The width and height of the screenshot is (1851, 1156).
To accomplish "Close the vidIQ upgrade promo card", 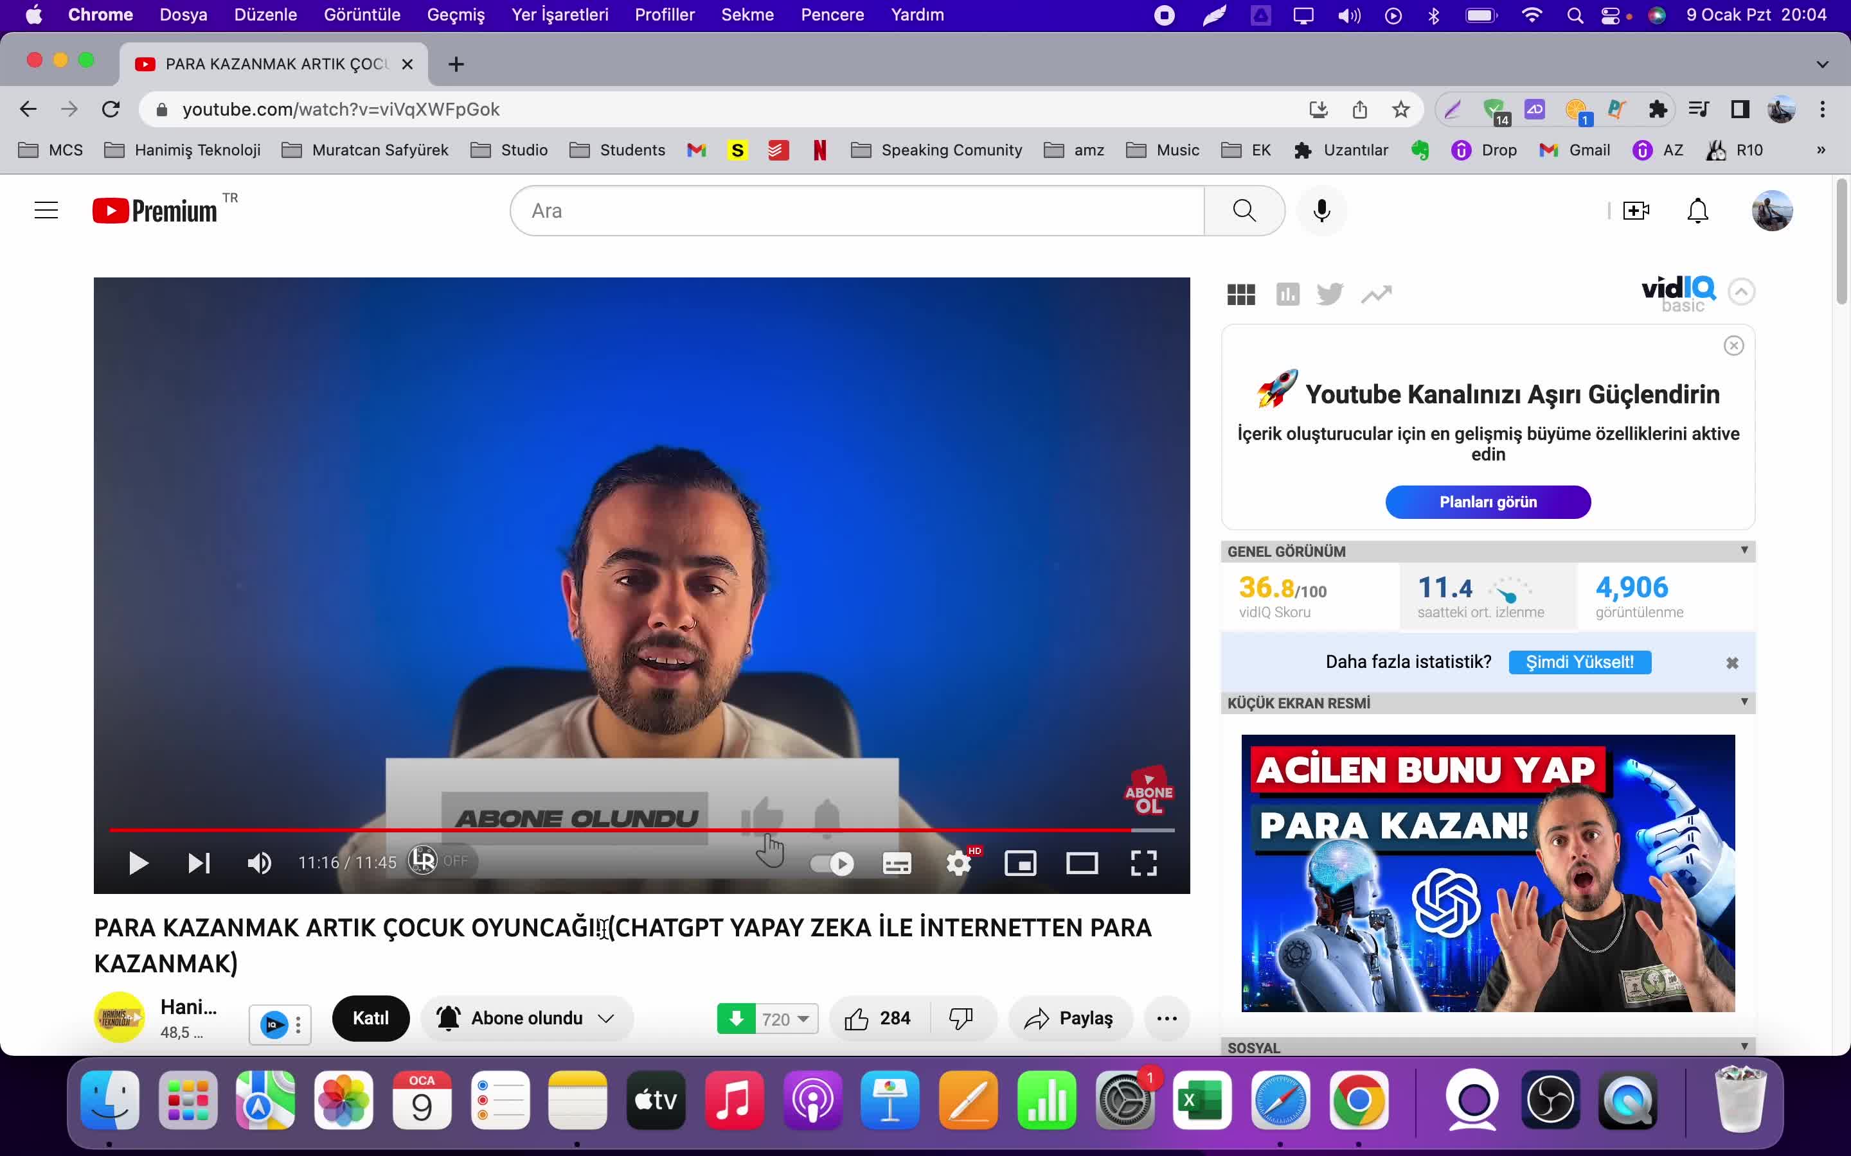I will 1733,346.
